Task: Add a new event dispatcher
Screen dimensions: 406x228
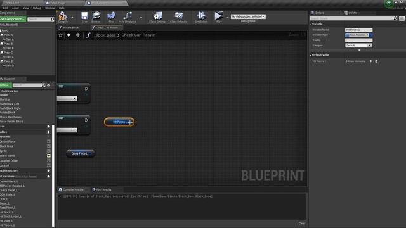Action: point(48,170)
